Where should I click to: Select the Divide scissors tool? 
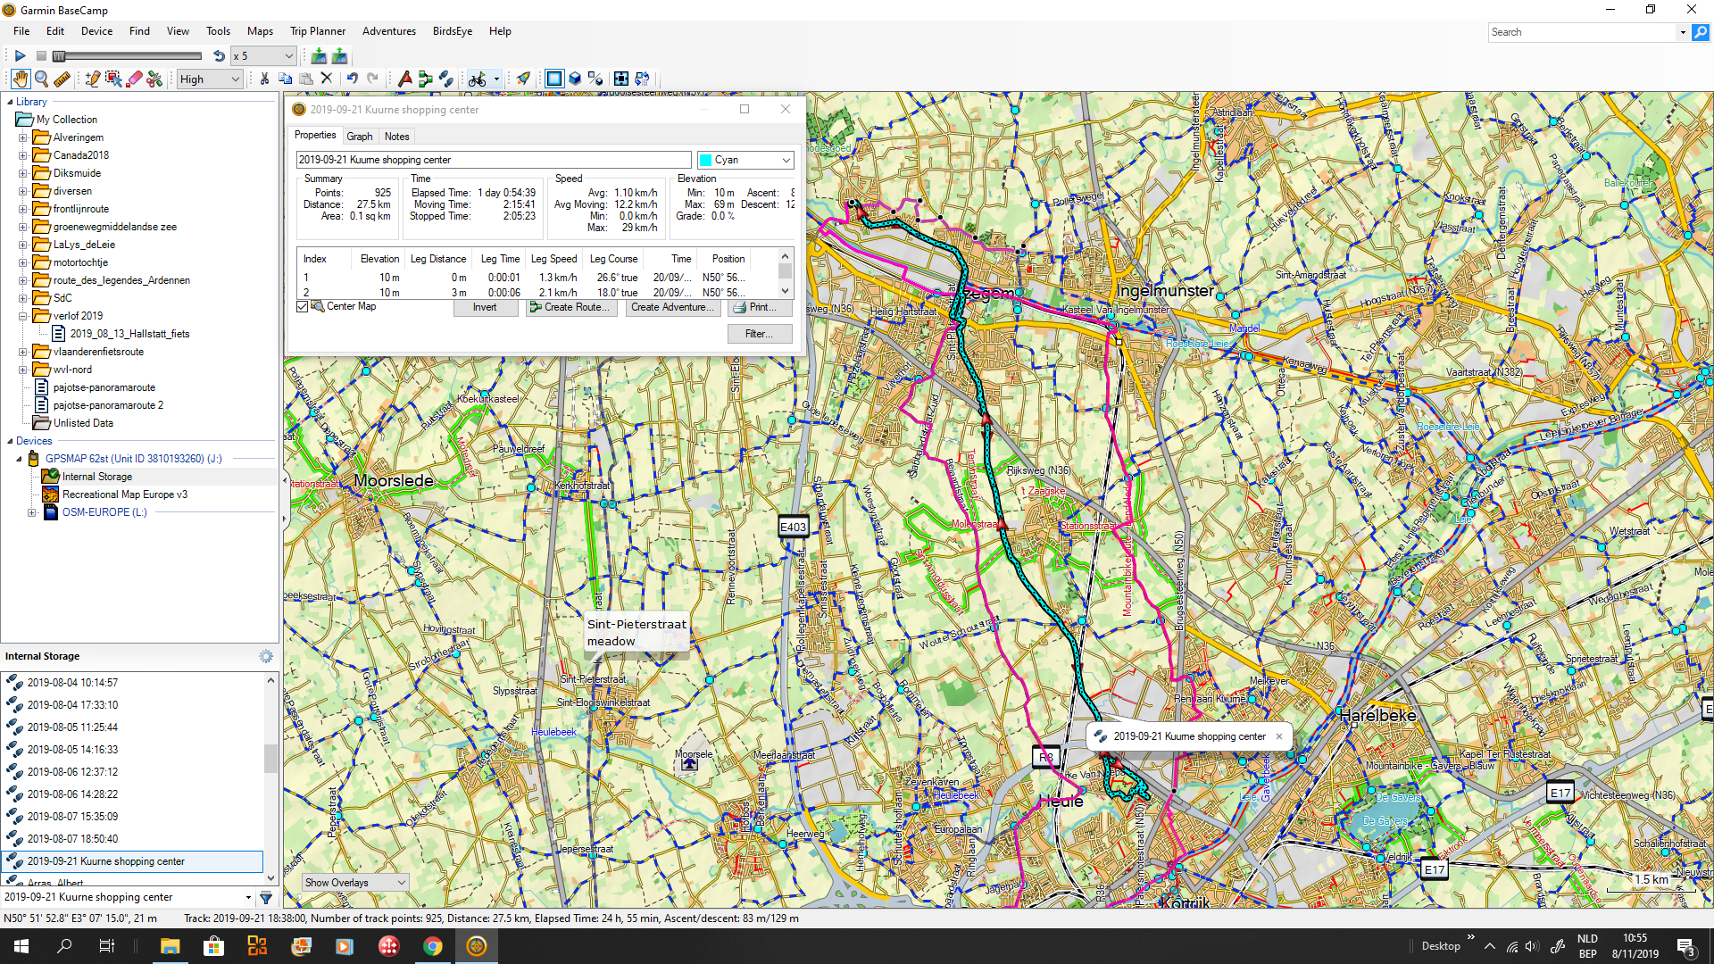pos(154,79)
